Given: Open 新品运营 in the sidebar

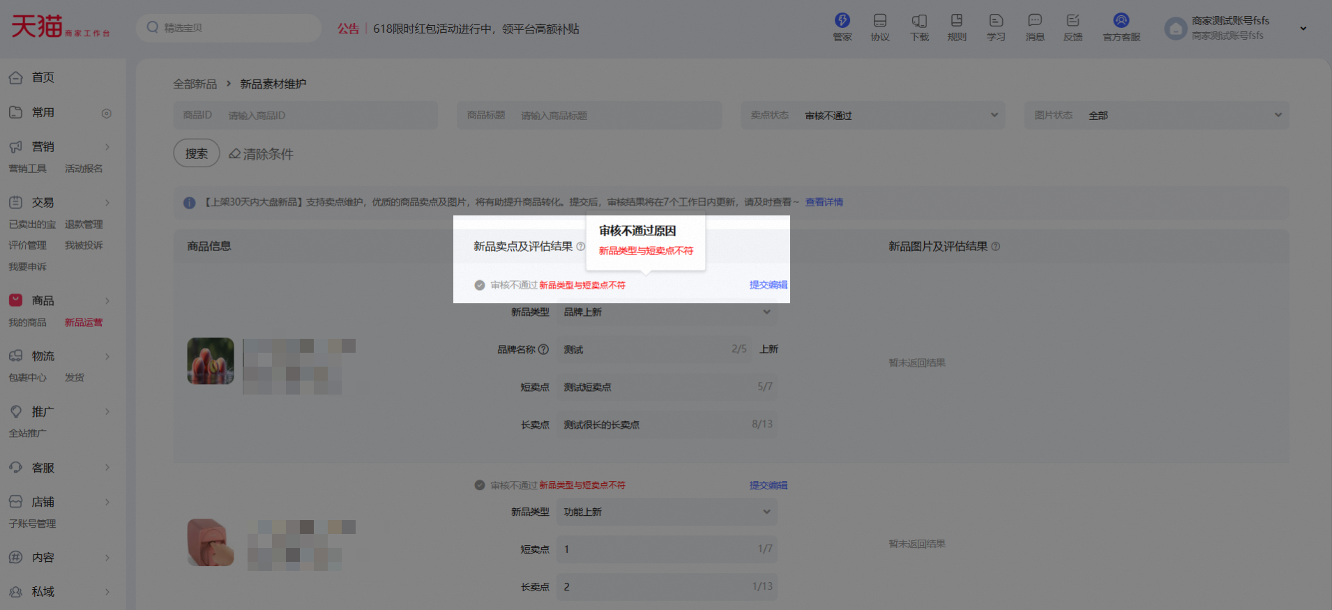Looking at the screenshot, I should tap(84, 322).
